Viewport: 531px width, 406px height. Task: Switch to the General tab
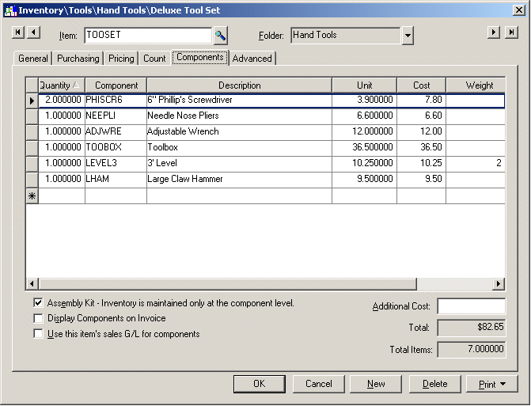click(33, 59)
